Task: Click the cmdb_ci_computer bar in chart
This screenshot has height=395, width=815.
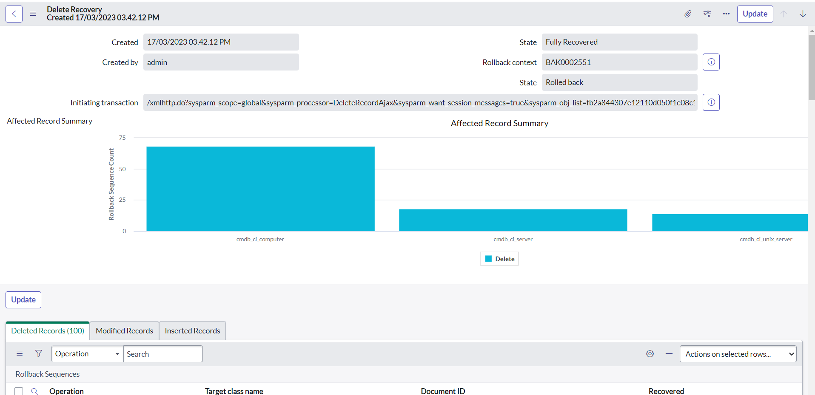Action: click(260, 189)
